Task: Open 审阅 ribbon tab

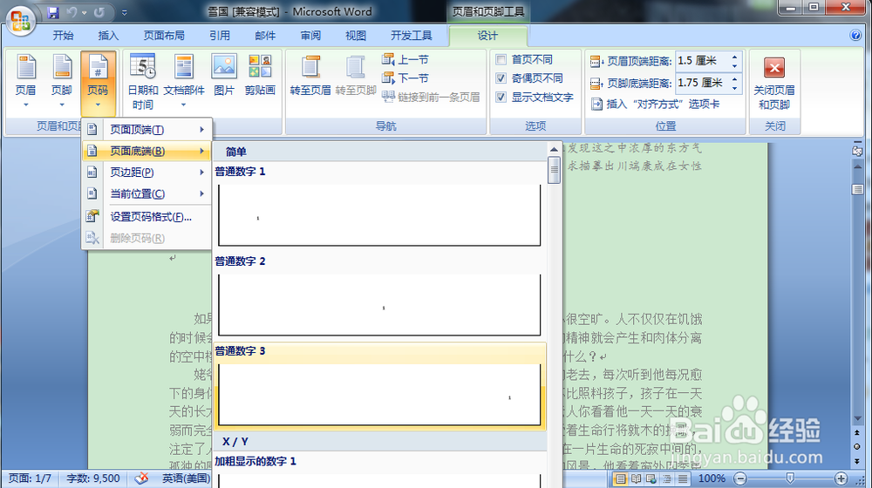Action: click(310, 36)
